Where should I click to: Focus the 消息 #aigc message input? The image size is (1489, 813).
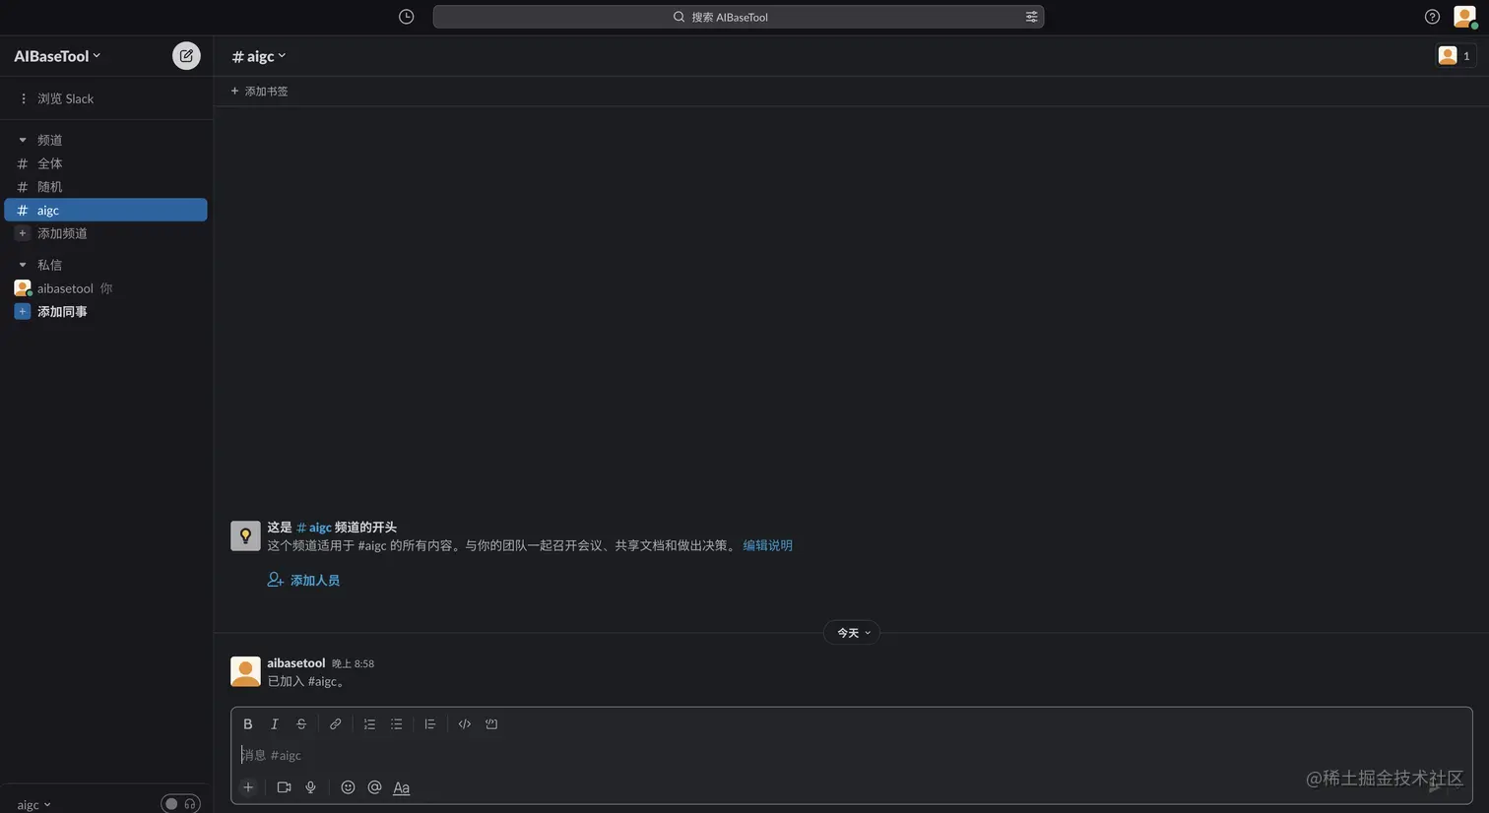[x=851, y=755]
